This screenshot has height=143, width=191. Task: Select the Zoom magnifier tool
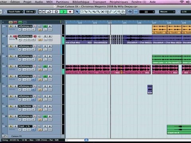pos(98,12)
